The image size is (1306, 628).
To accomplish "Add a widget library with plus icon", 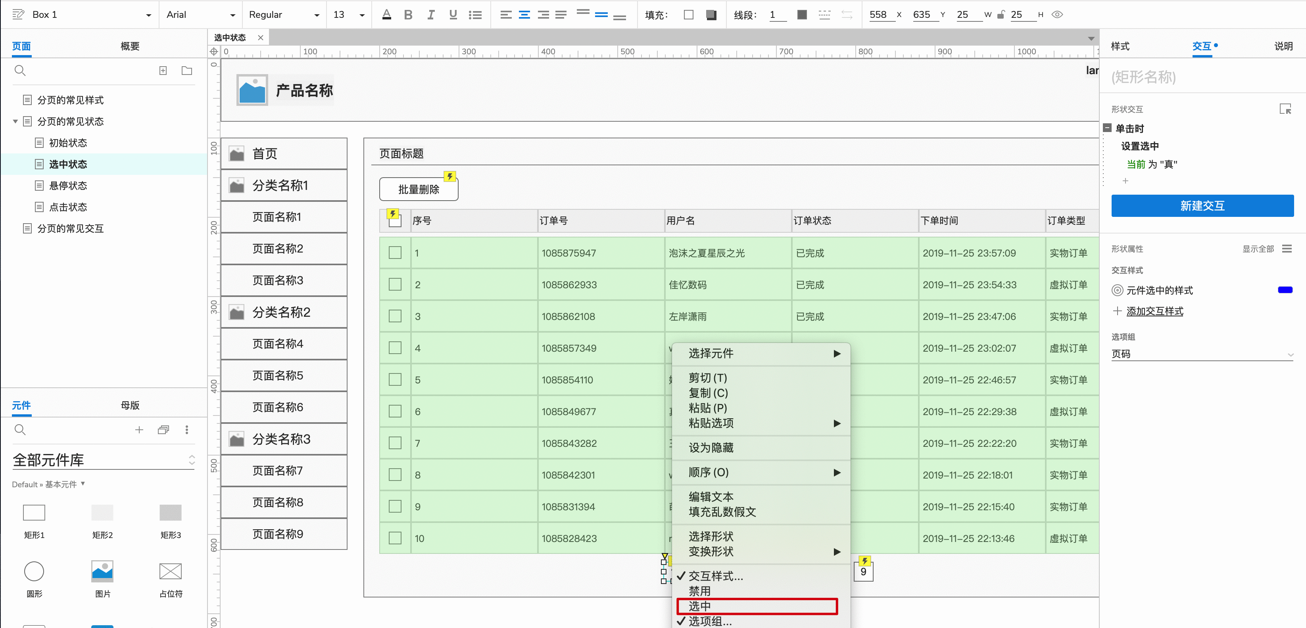I will pos(139,430).
